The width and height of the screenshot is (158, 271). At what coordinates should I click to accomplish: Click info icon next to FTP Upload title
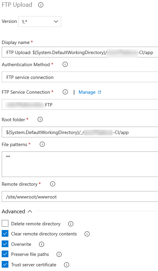pos(41,5)
